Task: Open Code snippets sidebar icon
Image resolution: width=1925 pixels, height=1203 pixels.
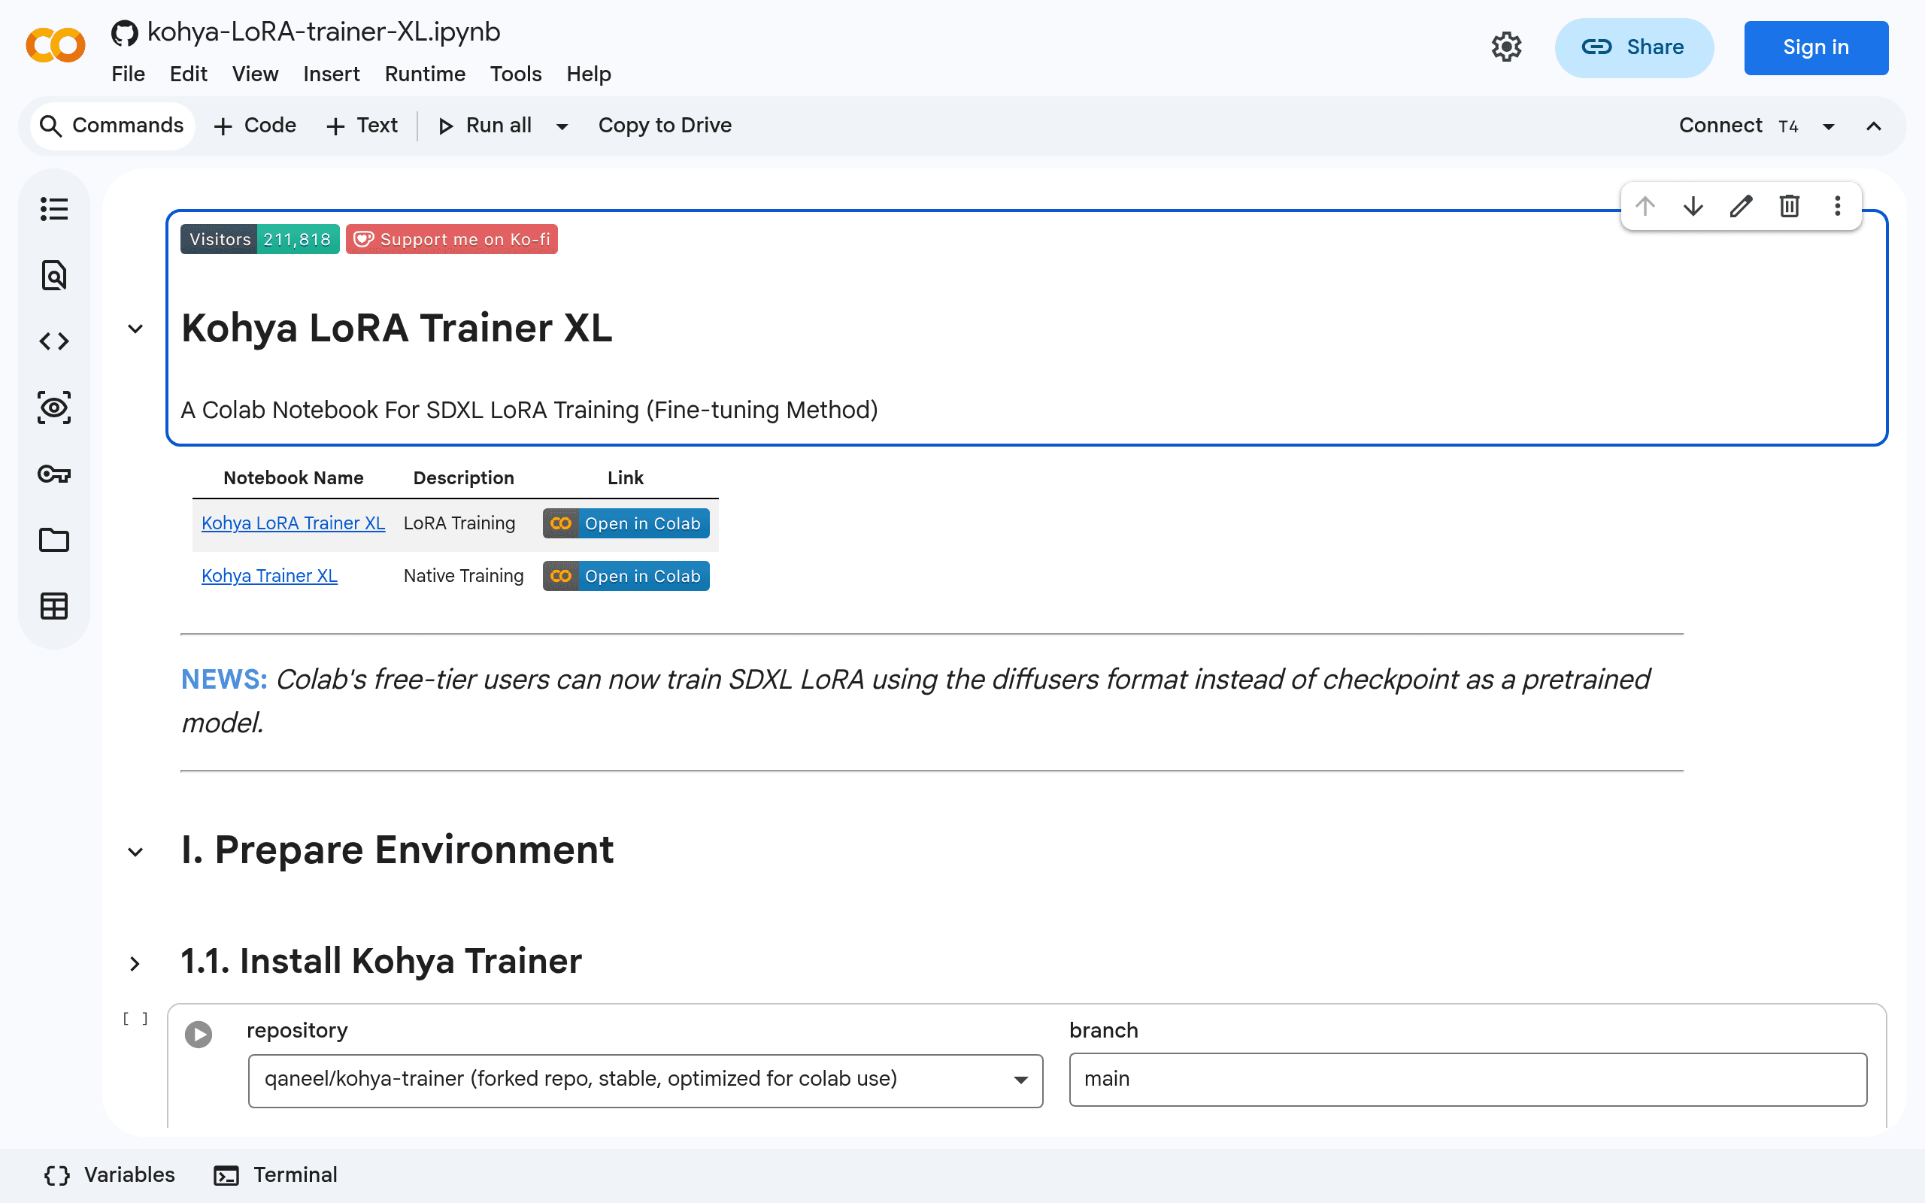Action: 54,341
